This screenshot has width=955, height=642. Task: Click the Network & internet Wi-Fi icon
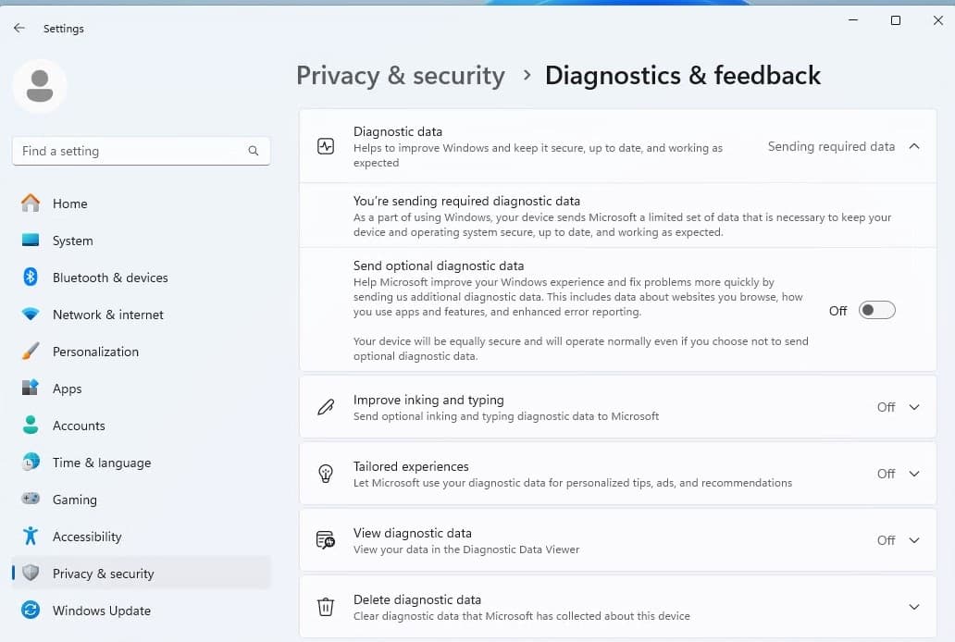[x=31, y=315]
